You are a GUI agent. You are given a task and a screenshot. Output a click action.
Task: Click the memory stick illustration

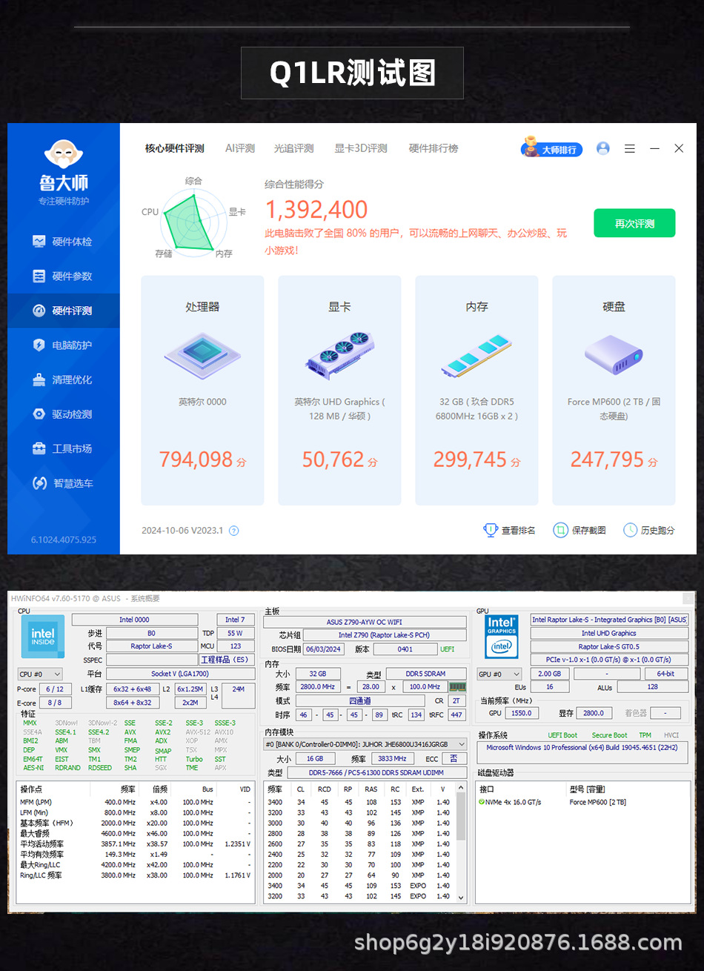476,356
